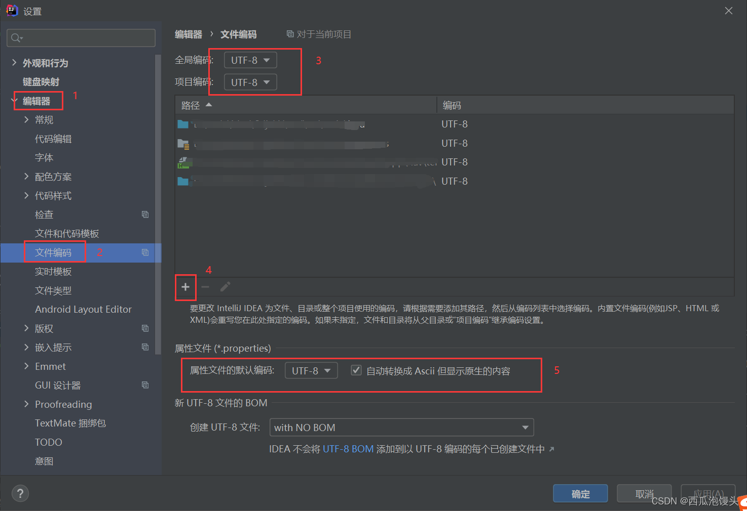This screenshot has height=511, width=747.
Task: Click the 编码 column header
Action: [585, 105]
